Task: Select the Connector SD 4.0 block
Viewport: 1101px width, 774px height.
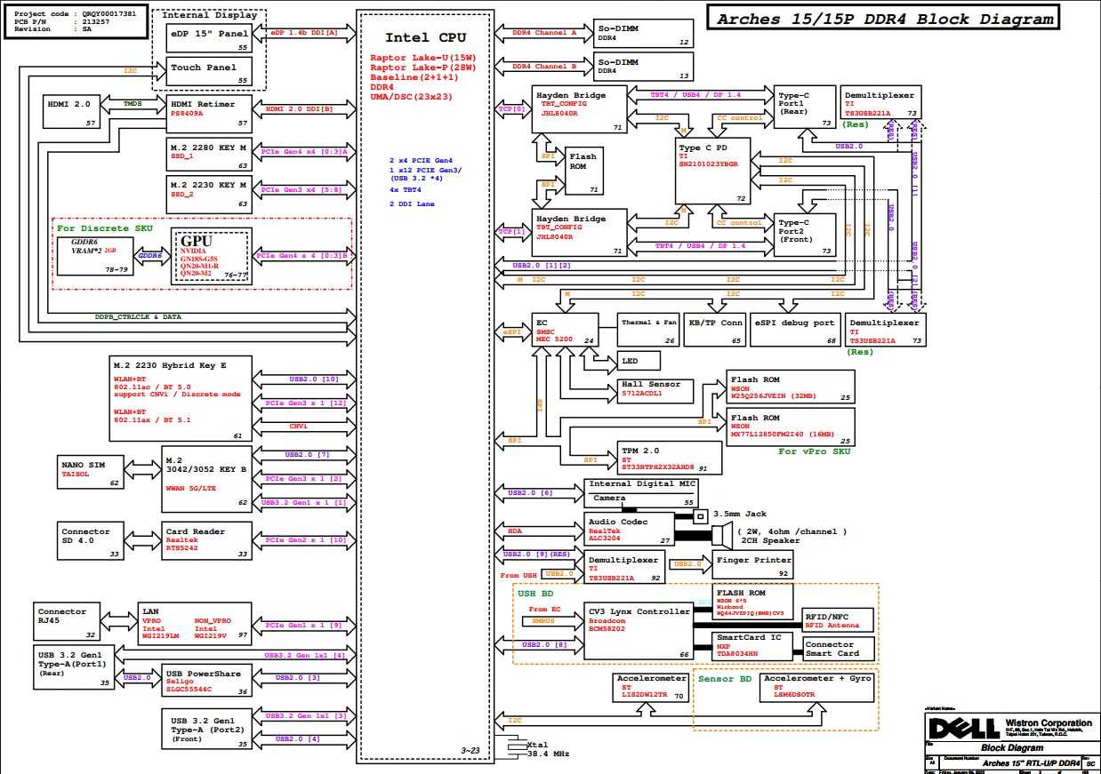Action: 90,541
